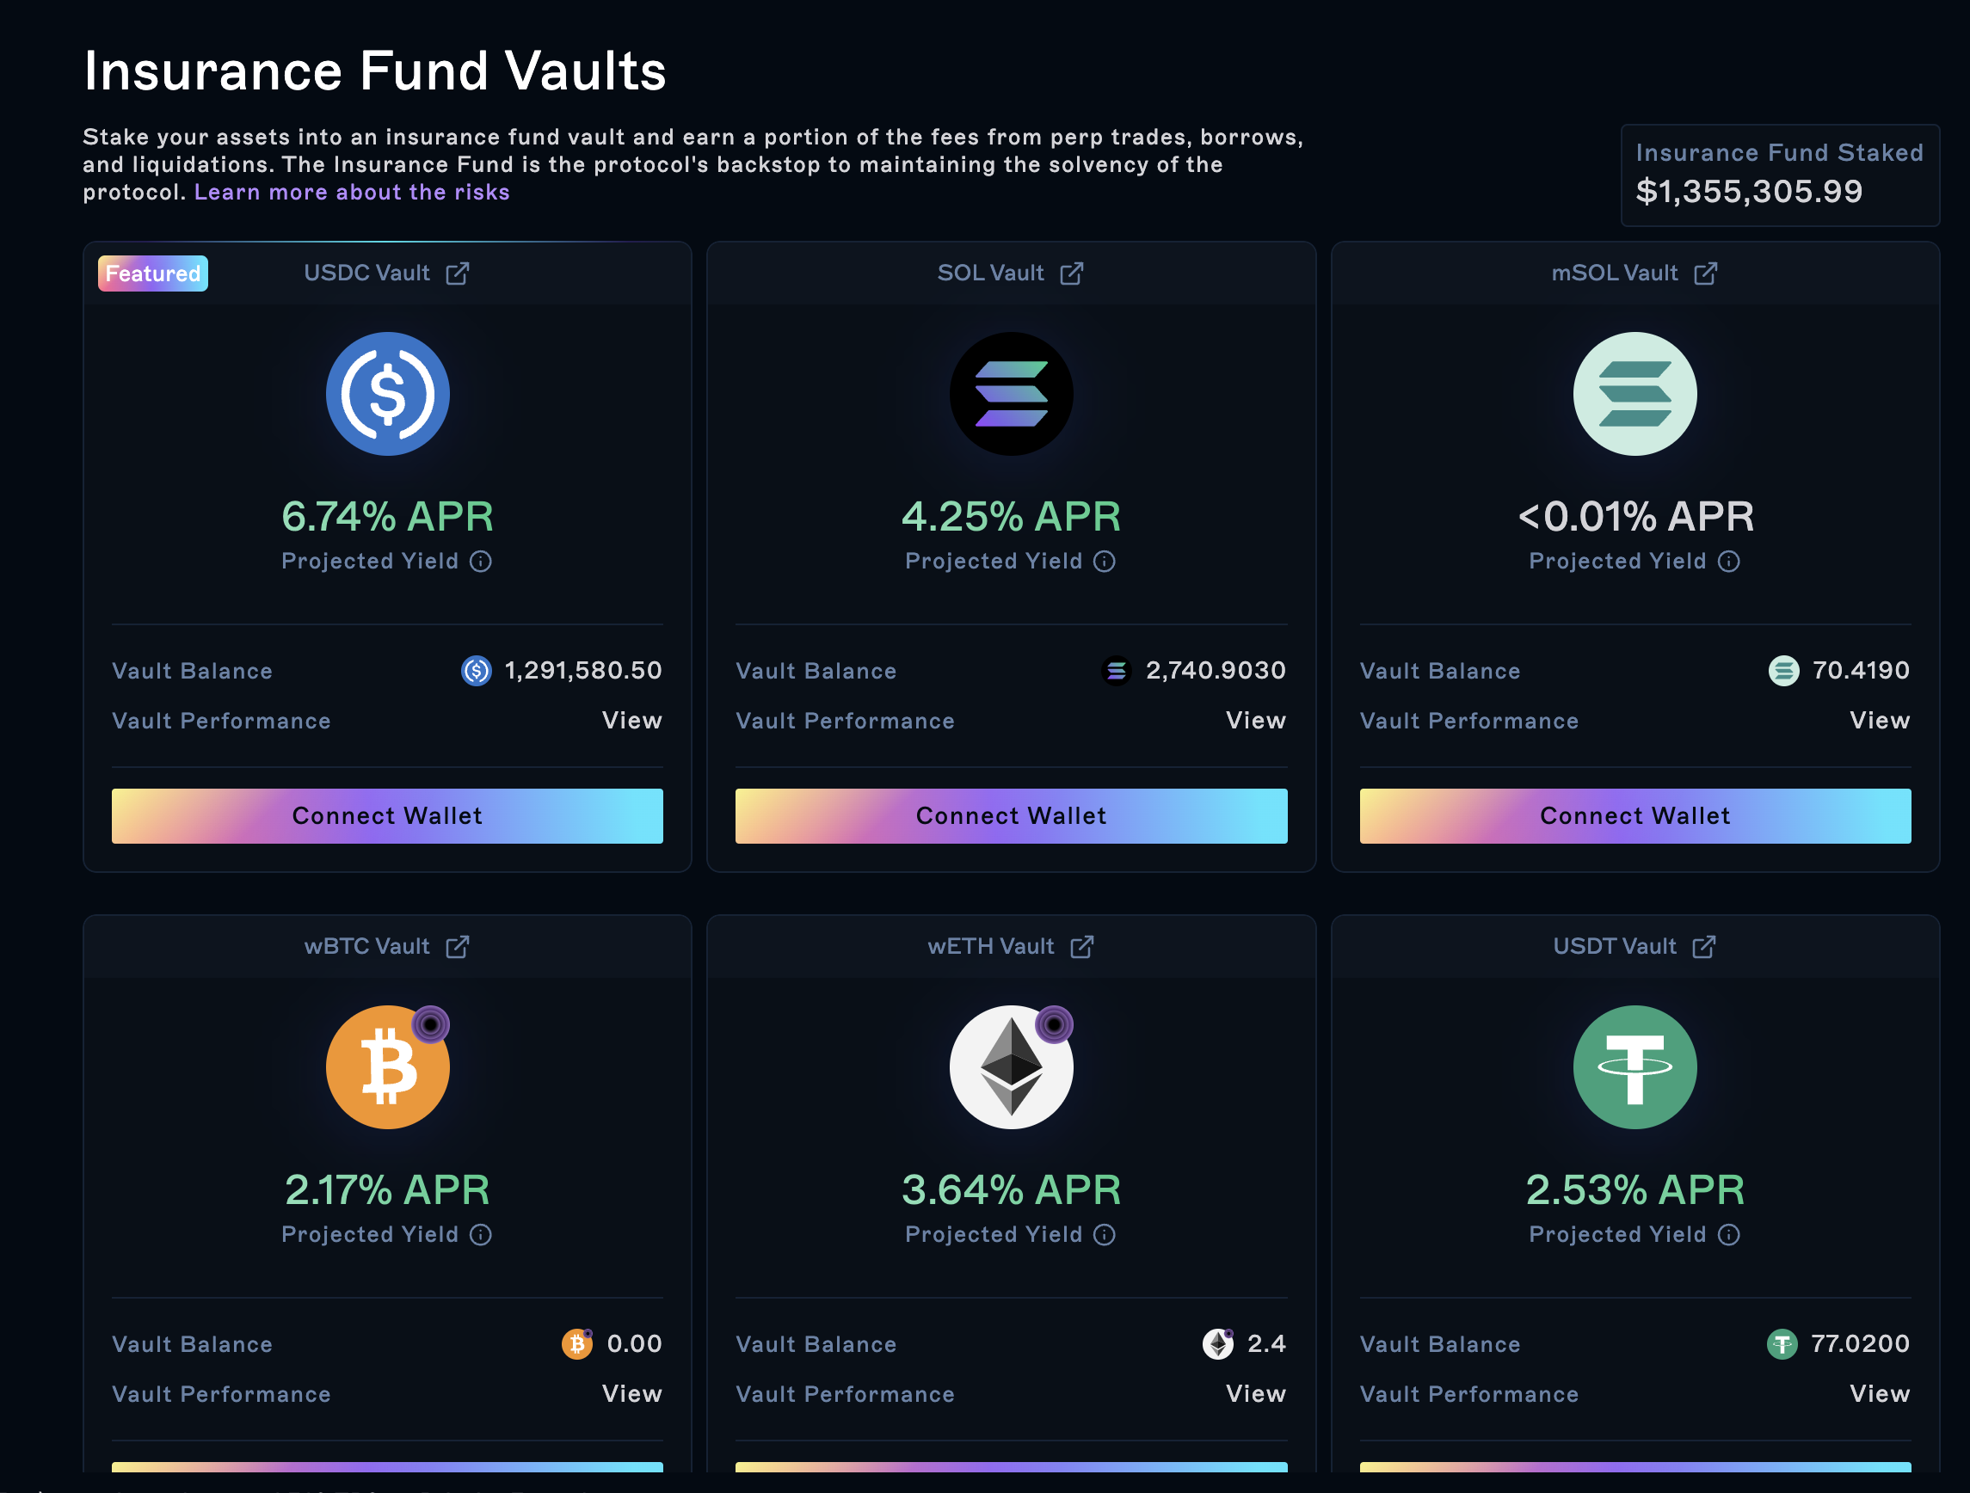
Task: Click the large Bitcoin logo in wBTC Vault
Action: coord(387,1067)
